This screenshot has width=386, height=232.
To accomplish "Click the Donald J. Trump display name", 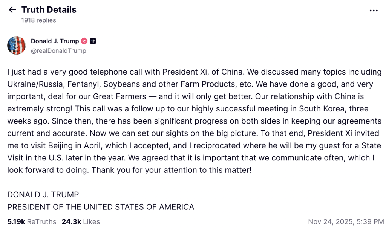I will click(55, 41).
